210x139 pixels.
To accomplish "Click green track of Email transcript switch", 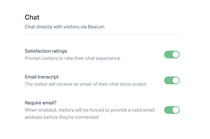I will [168, 80].
